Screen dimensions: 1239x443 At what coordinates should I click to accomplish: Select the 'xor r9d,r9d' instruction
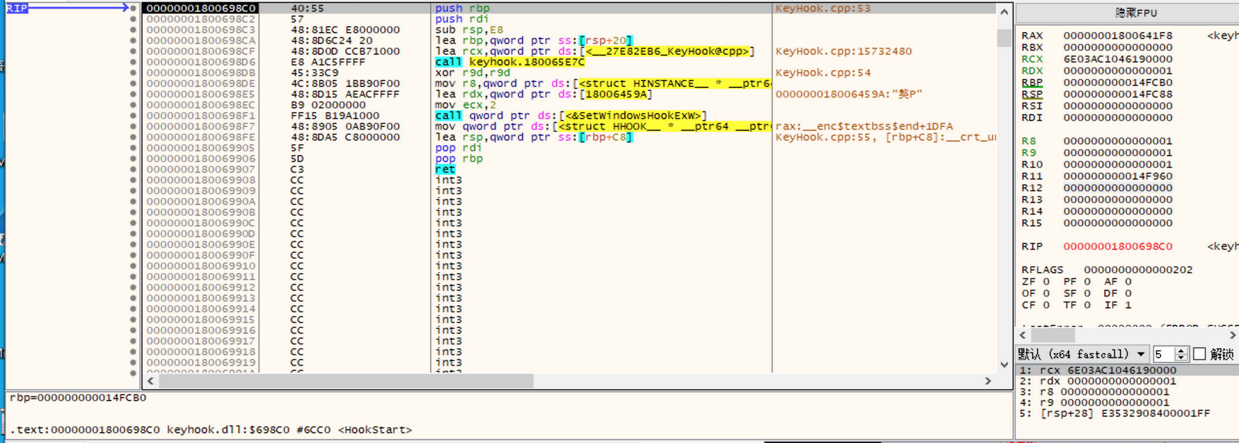472,73
